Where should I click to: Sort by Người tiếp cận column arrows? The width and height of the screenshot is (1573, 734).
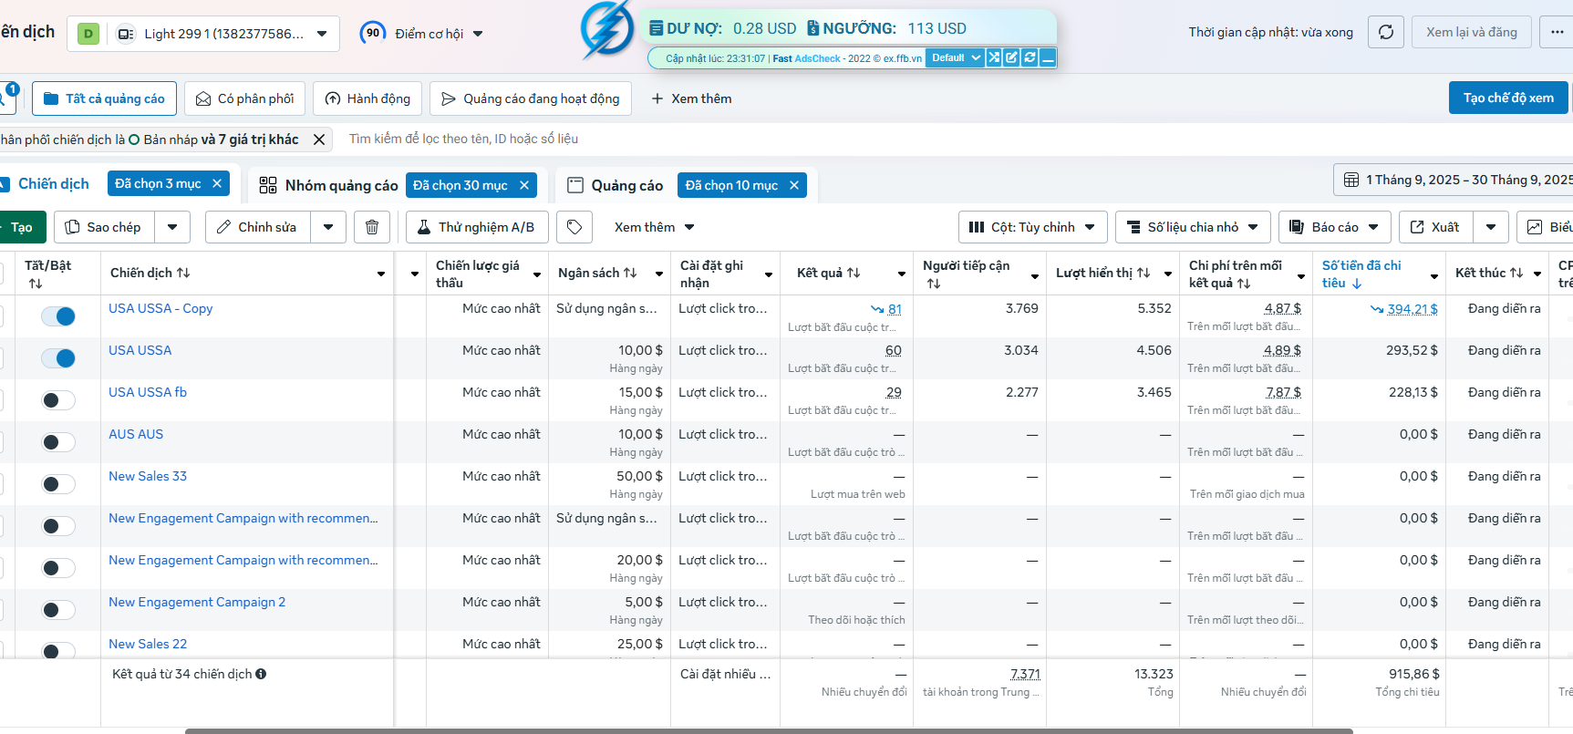pyautogui.click(x=934, y=284)
